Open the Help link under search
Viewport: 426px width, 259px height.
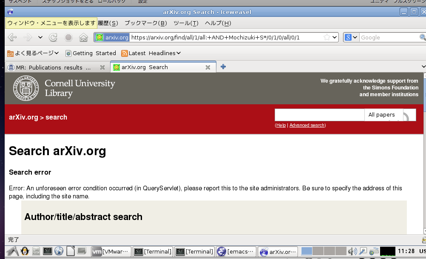point(281,125)
